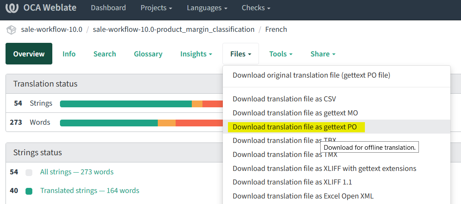Click the project cube icon in breadcrumb
461x204 pixels.
tap(11, 30)
